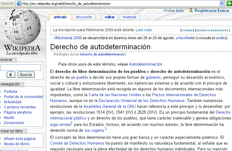The image size is (232, 151).
Task: Open the Wikimanía 2009 link
Action: click(x=68, y=38)
